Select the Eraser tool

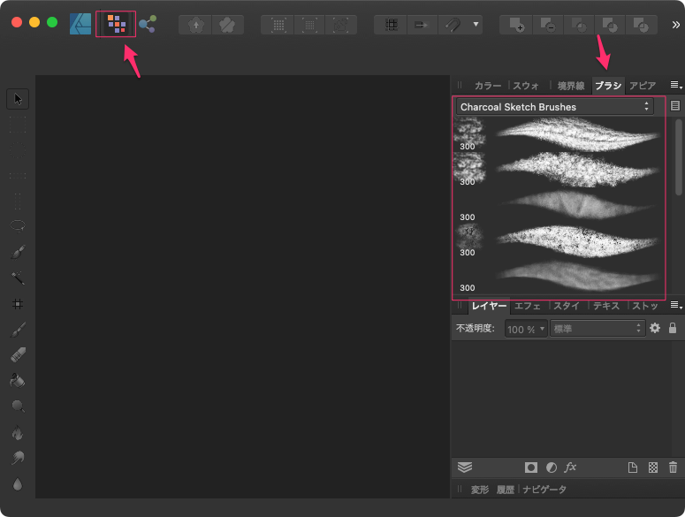pos(18,355)
